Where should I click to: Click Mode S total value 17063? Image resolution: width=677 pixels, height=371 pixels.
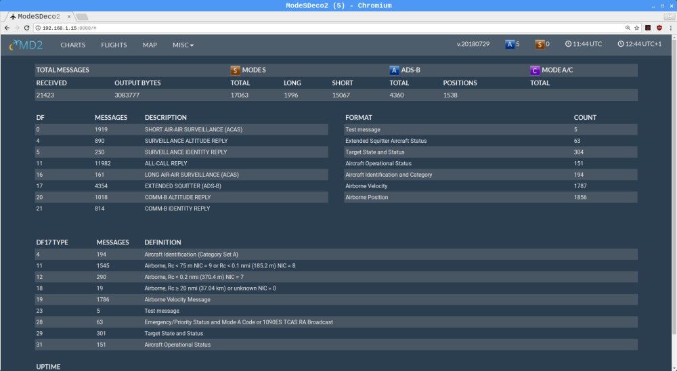click(239, 95)
